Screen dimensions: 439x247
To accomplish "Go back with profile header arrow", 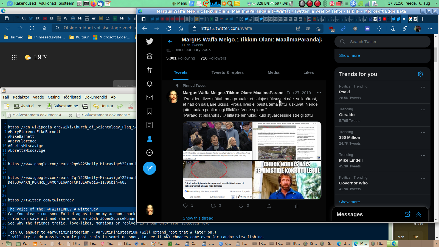I will 170,42.
